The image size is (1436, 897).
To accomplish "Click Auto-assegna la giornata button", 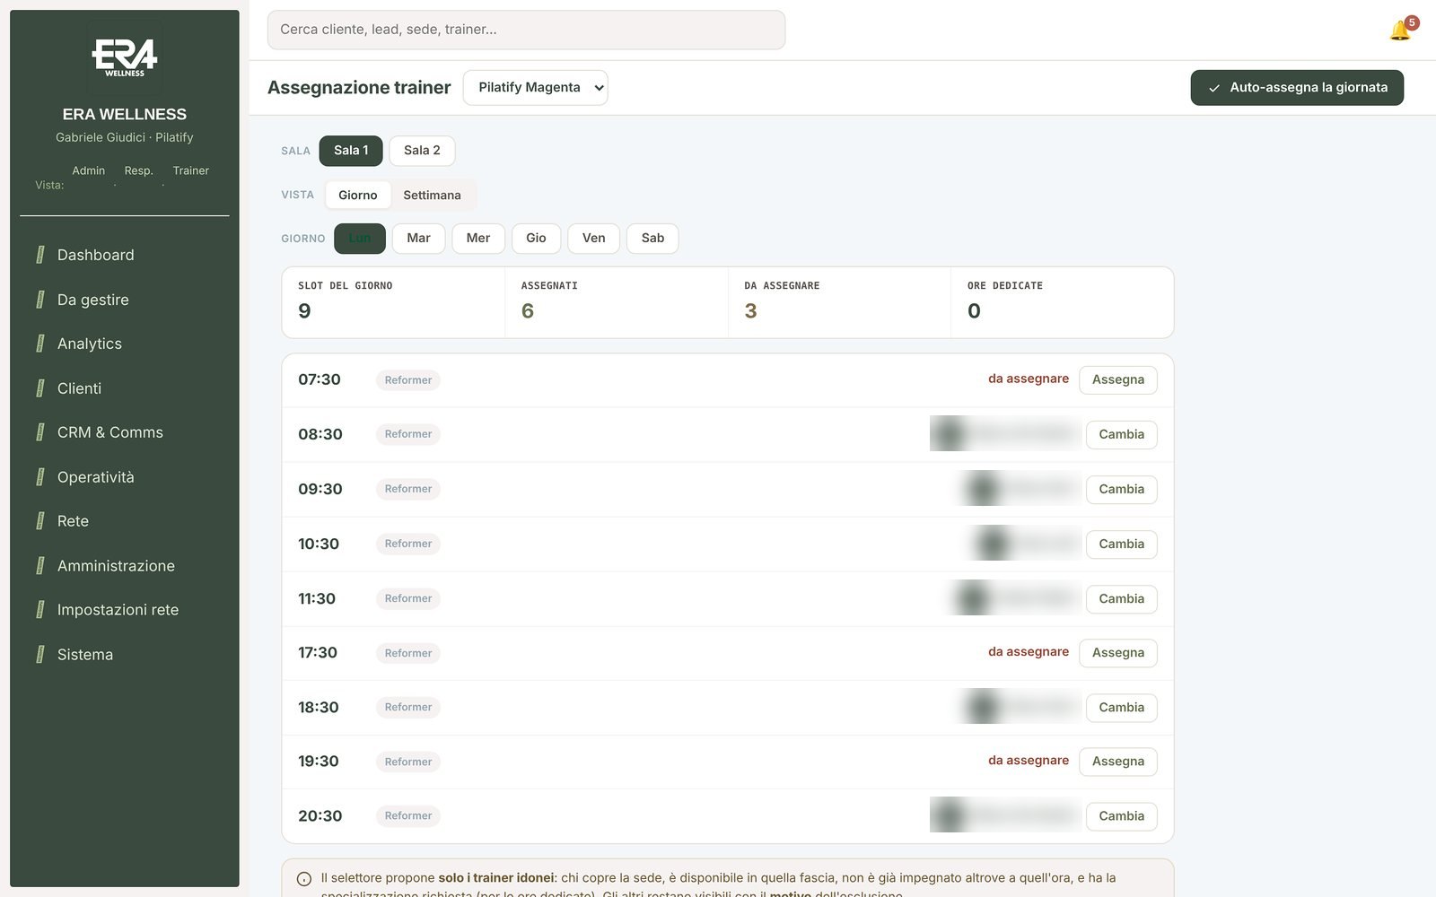I will click(x=1297, y=88).
